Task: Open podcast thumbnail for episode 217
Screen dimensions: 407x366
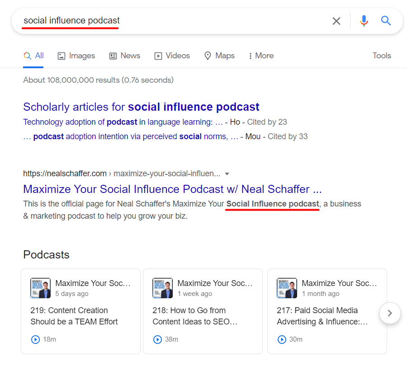Action: coord(287,288)
